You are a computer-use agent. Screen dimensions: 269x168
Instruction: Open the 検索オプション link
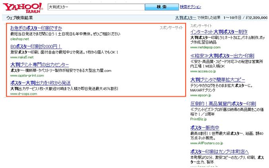coord(190,7)
